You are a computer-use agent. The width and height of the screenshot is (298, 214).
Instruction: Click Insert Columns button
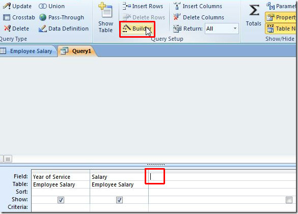[x=198, y=6]
